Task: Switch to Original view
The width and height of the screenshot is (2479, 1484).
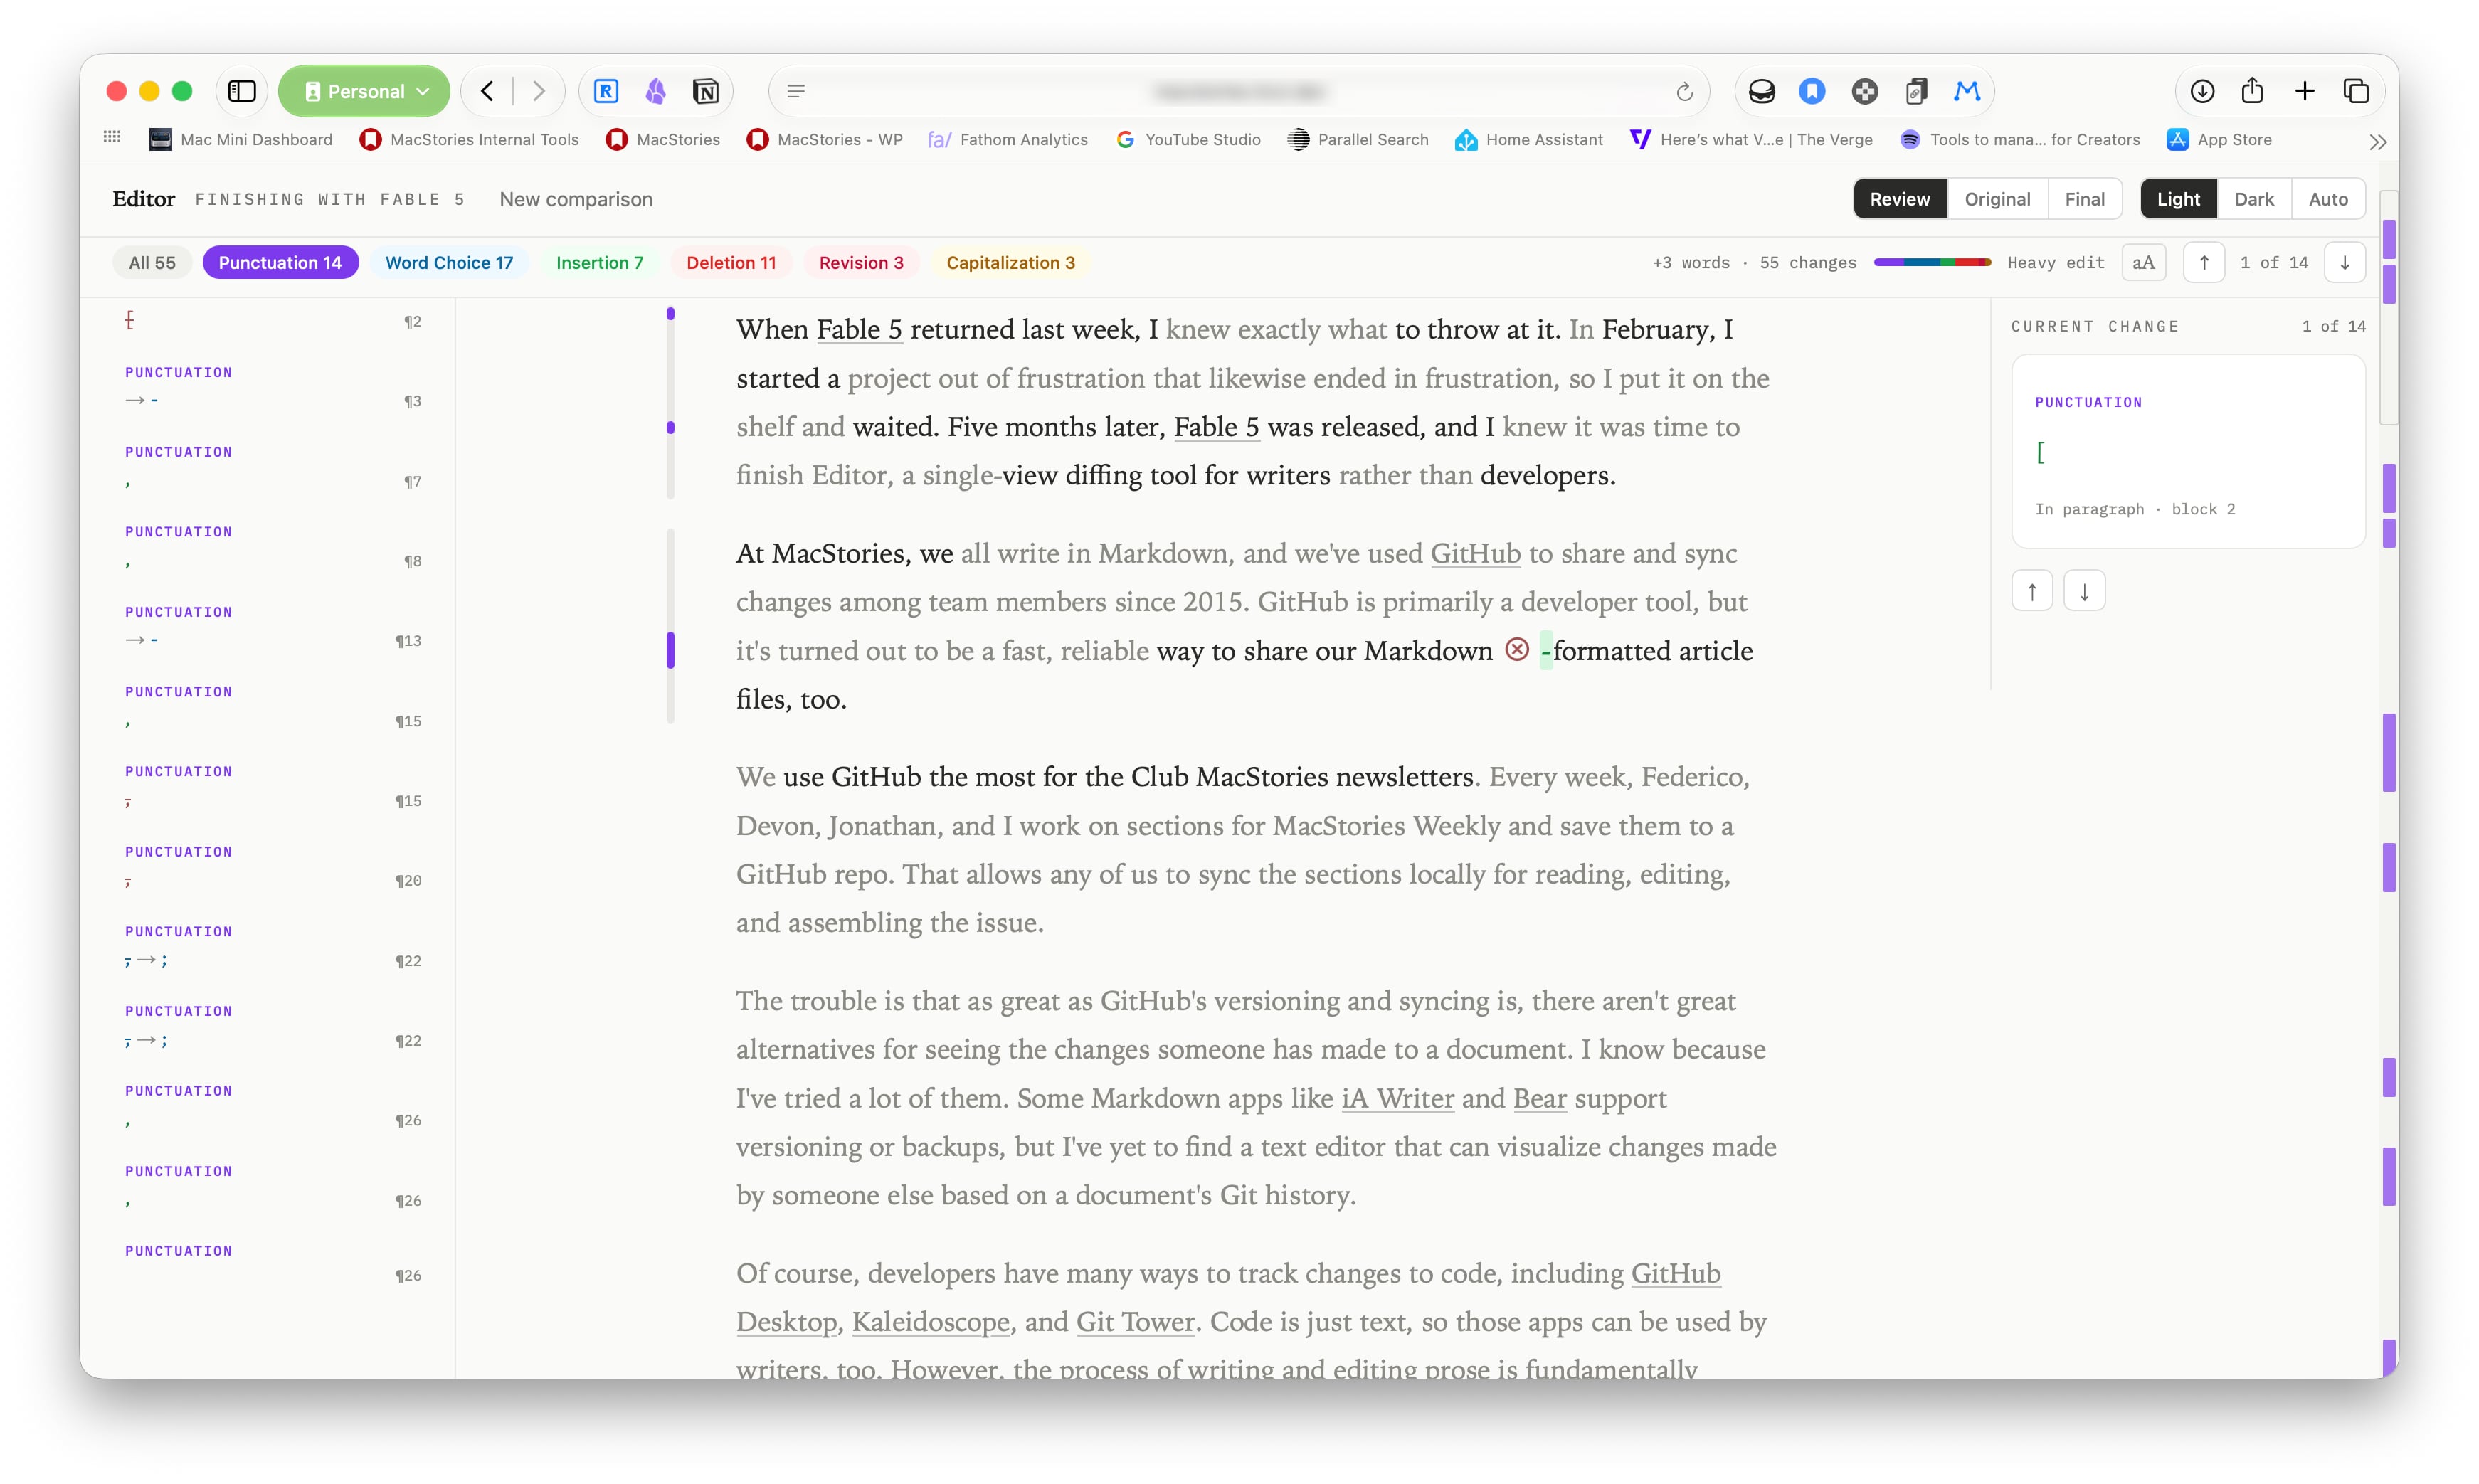Action: pyautogui.click(x=1997, y=199)
